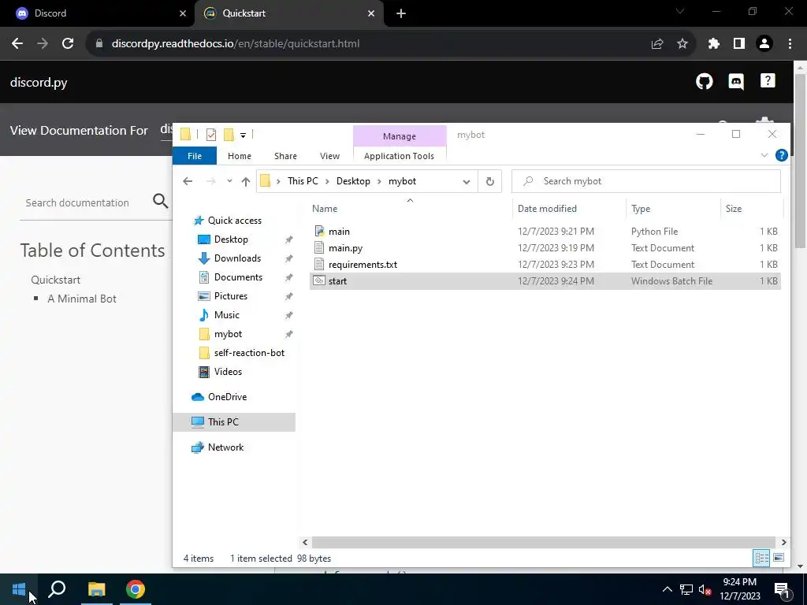Open address bar history dropdown in Explorer
The height and width of the screenshot is (605, 807).
click(467, 182)
